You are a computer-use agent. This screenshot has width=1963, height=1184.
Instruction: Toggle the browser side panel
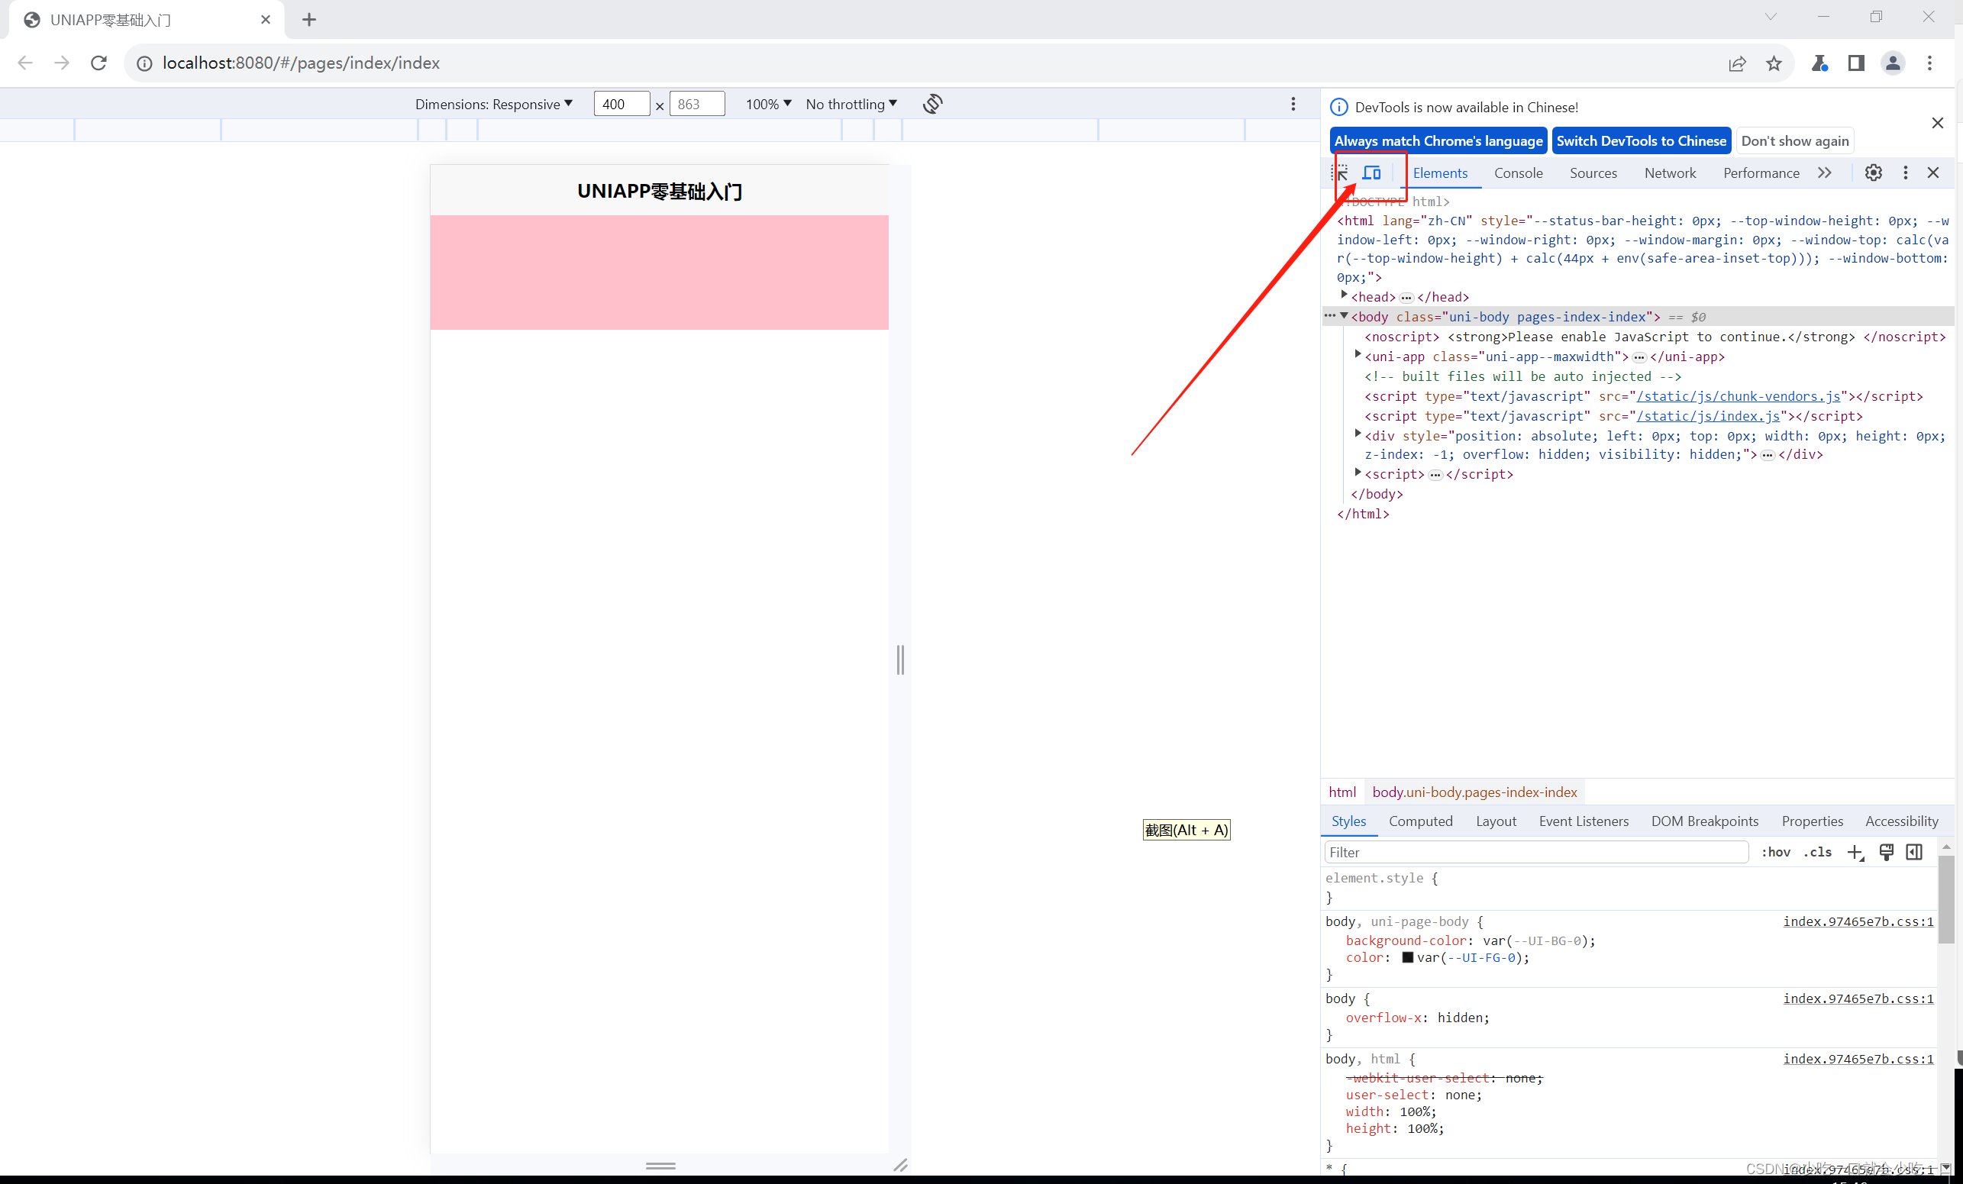click(x=1856, y=63)
